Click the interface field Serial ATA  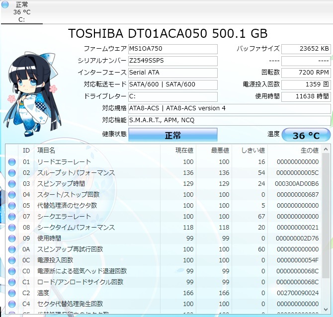pyautogui.click(x=173, y=73)
